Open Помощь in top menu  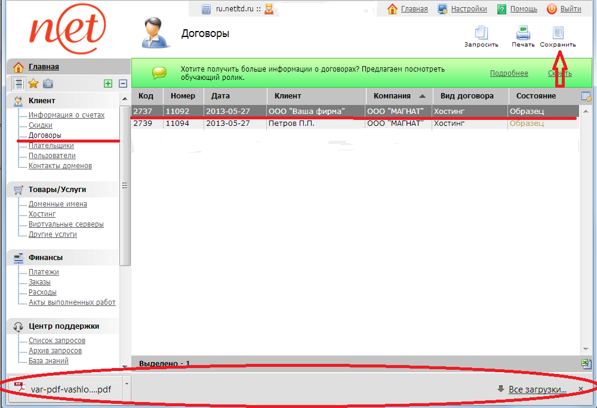[x=524, y=9]
